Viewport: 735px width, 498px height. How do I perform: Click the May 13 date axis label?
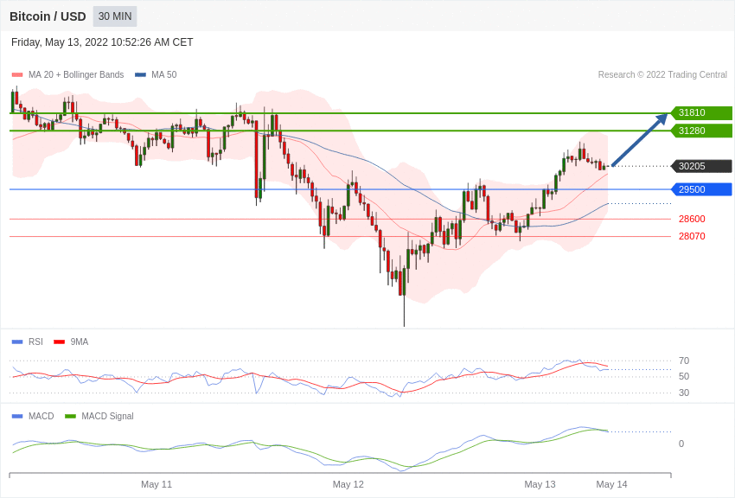click(540, 484)
